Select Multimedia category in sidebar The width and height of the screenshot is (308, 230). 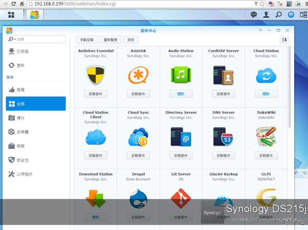point(36,132)
